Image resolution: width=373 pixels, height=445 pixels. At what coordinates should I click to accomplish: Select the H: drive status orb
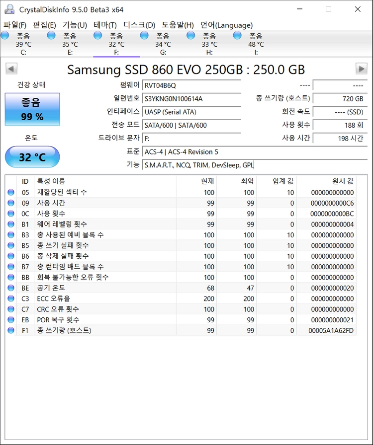(x=191, y=36)
